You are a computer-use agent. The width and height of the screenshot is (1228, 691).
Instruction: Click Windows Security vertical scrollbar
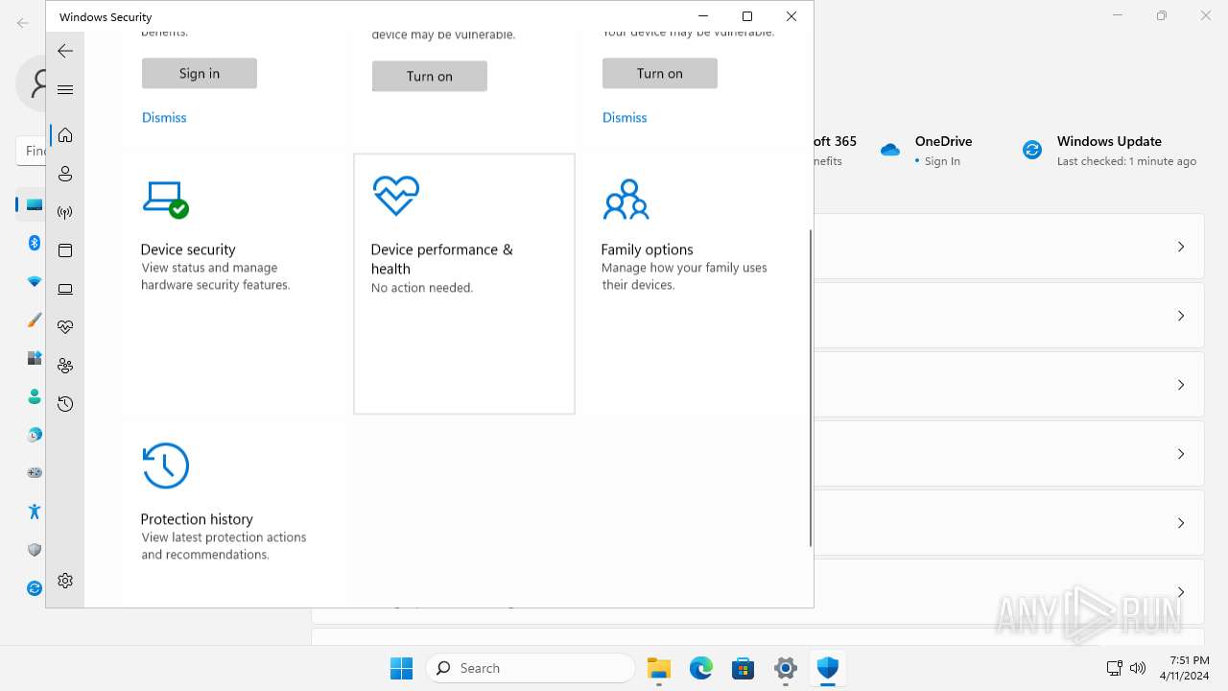[x=811, y=388]
